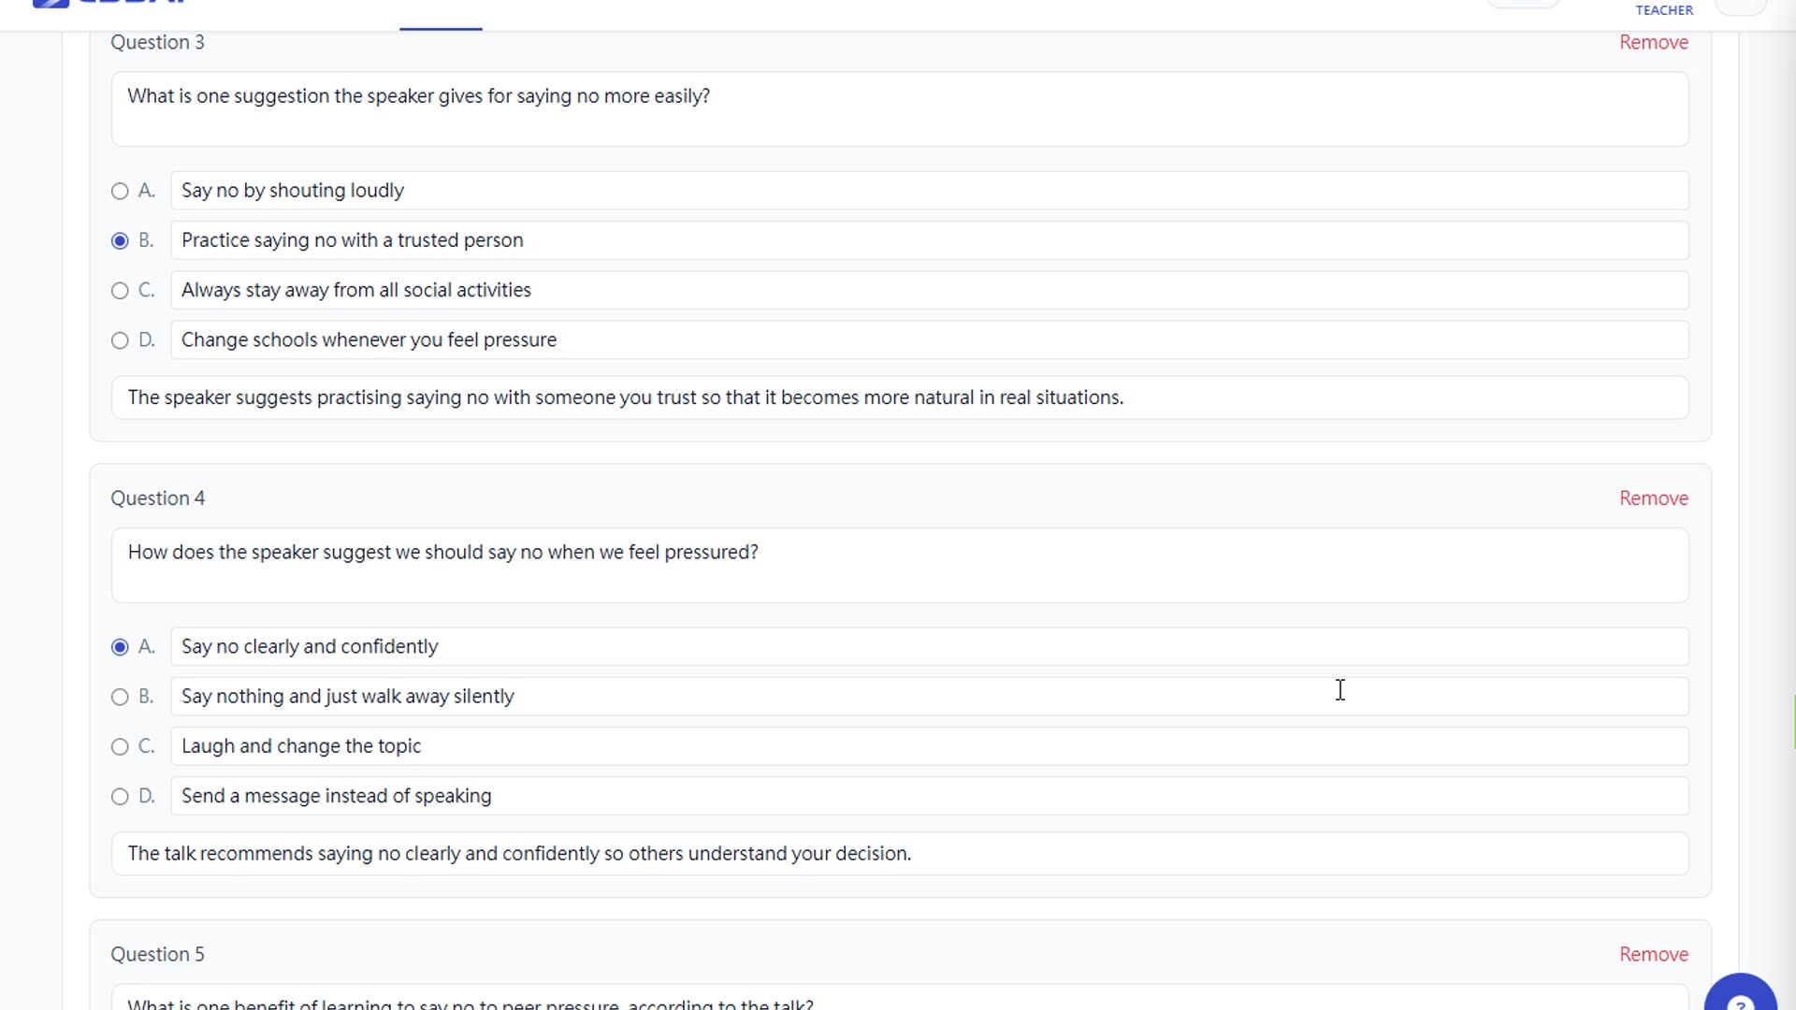The image size is (1796, 1010).
Task: Edit 'Say no by shouting loudly' answer field
Action: coord(929,191)
